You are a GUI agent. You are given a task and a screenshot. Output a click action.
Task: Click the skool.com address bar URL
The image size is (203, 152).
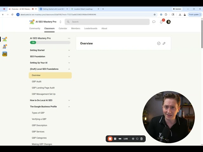[x=58, y=15]
